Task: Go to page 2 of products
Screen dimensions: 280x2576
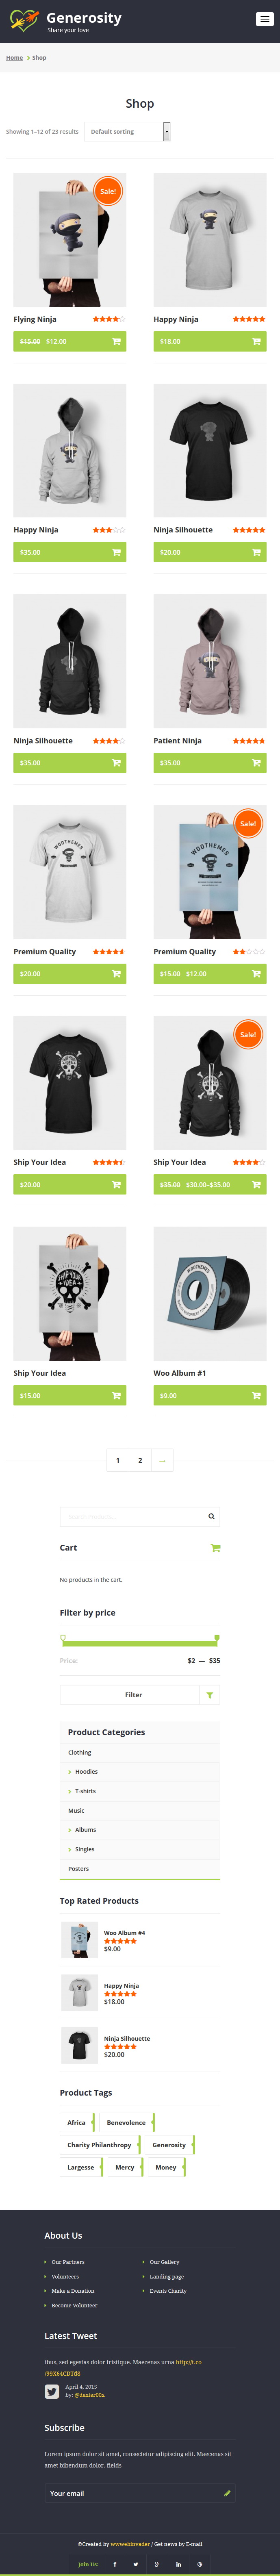Action: click(x=140, y=1460)
